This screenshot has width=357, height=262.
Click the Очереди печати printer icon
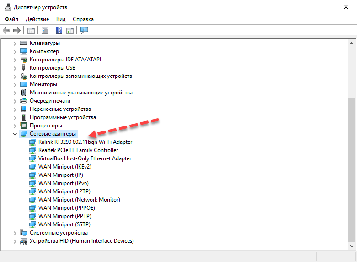tap(24, 101)
